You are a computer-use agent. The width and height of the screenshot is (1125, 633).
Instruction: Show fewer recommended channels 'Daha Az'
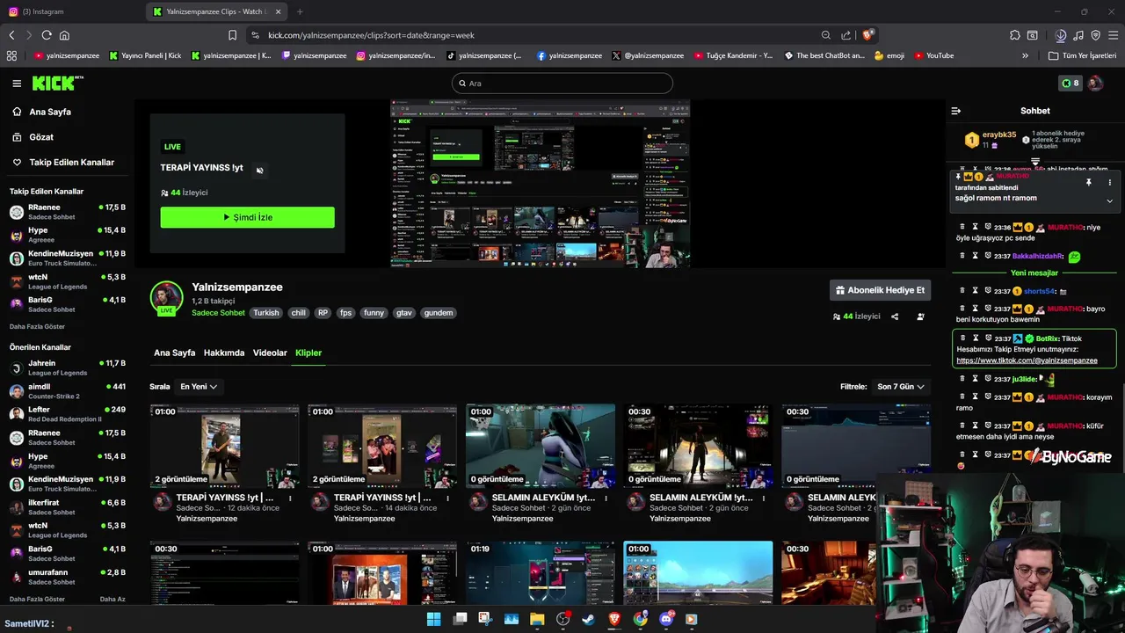(x=112, y=600)
